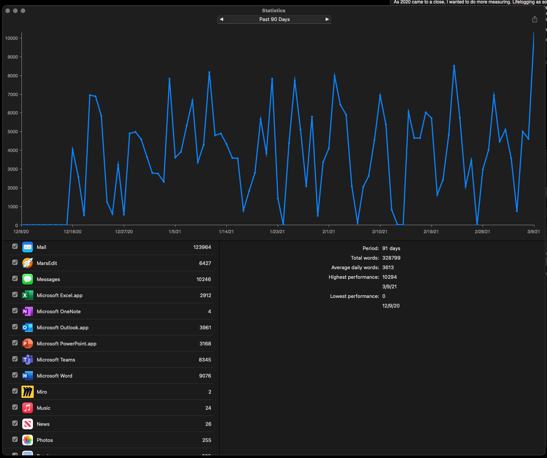Click the 3/9/21 peak data point

(534, 34)
